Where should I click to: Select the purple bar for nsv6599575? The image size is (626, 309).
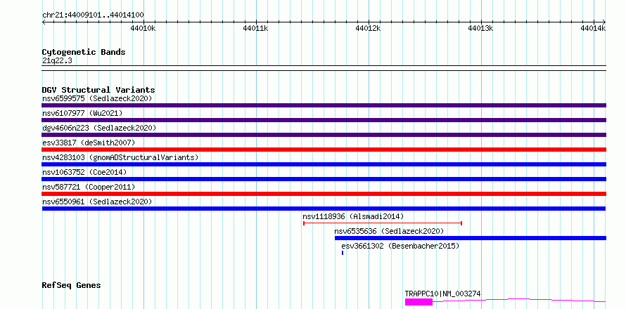click(x=324, y=105)
